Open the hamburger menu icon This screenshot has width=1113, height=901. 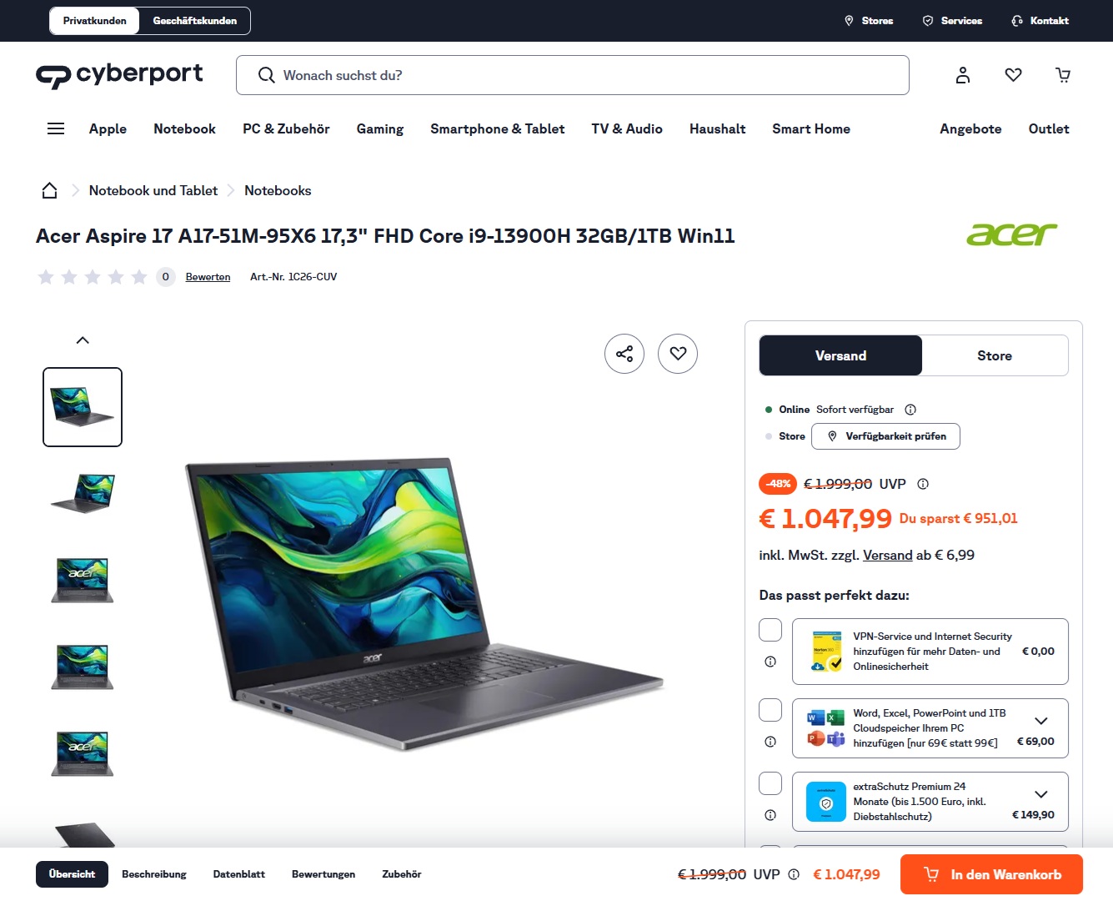(x=56, y=128)
